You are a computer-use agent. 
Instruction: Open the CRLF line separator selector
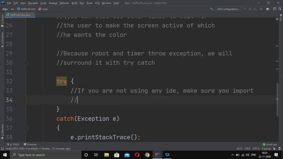[247, 149]
